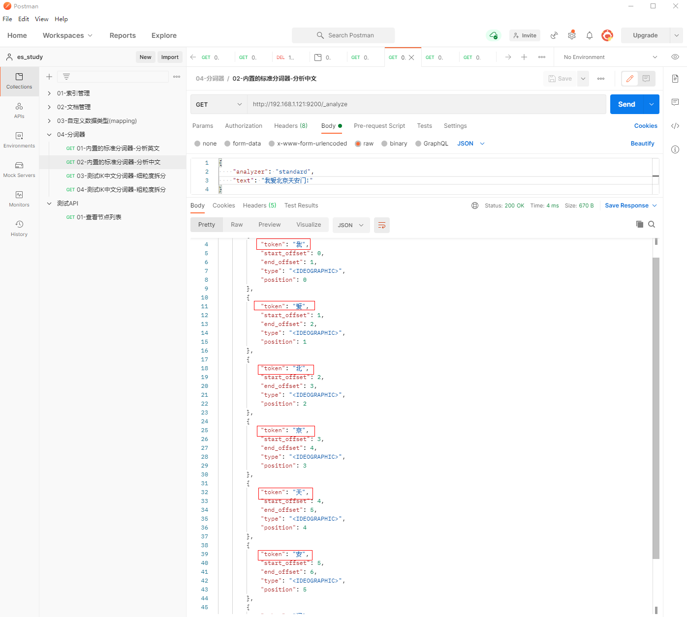Open settings gear icon in header
Screen dimensions: 687x617
(x=571, y=35)
